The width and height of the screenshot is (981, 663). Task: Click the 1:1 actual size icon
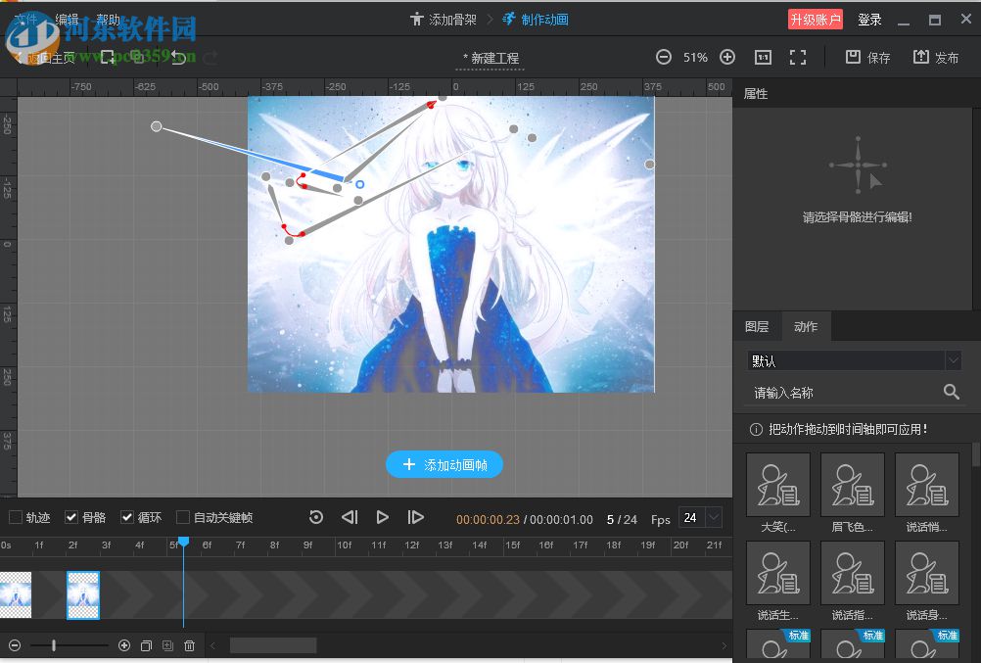click(x=764, y=58)
